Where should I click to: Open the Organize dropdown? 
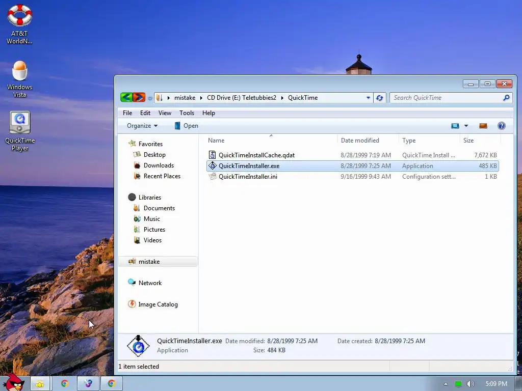click(142, 126)
